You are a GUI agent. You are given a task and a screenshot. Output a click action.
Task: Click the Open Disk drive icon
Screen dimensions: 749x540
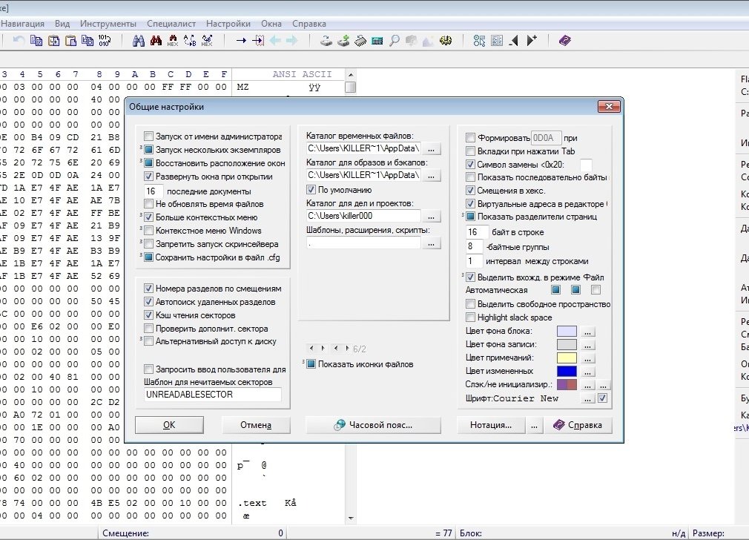click(326, 41)
